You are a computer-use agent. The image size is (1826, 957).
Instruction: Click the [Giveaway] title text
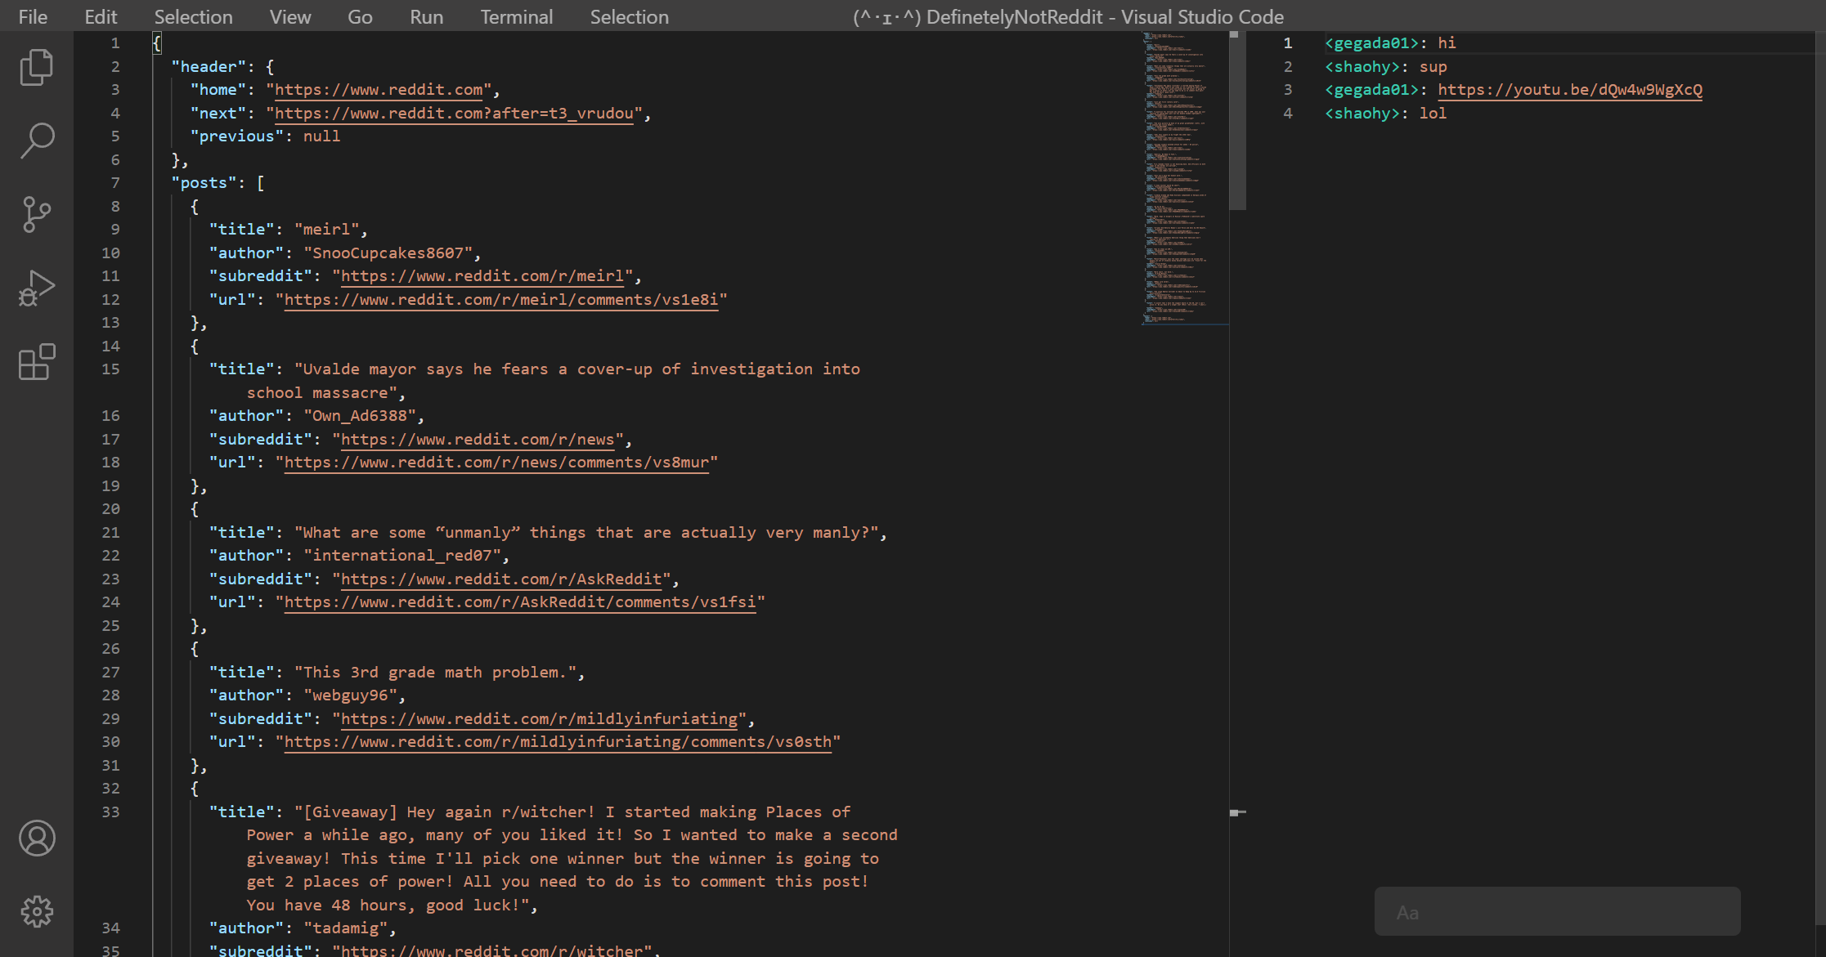click(x=572, y=858)
